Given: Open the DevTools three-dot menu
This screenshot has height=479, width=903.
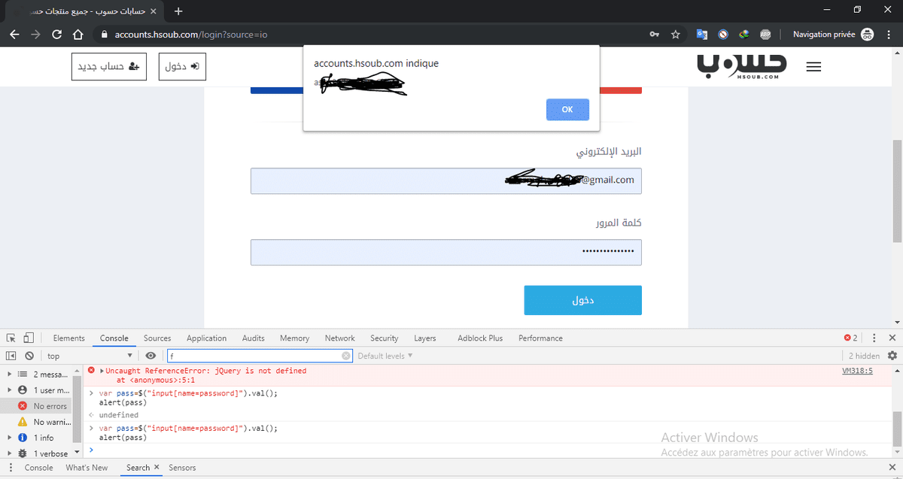Looking at the screenshot, I should click(x=874, y=338).
